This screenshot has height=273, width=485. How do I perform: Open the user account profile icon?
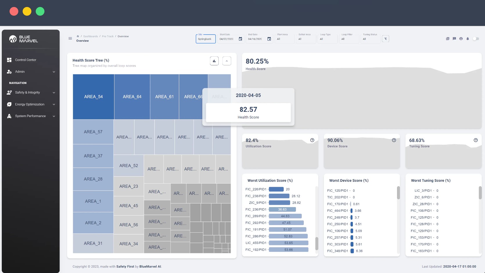tap(461, 39)
